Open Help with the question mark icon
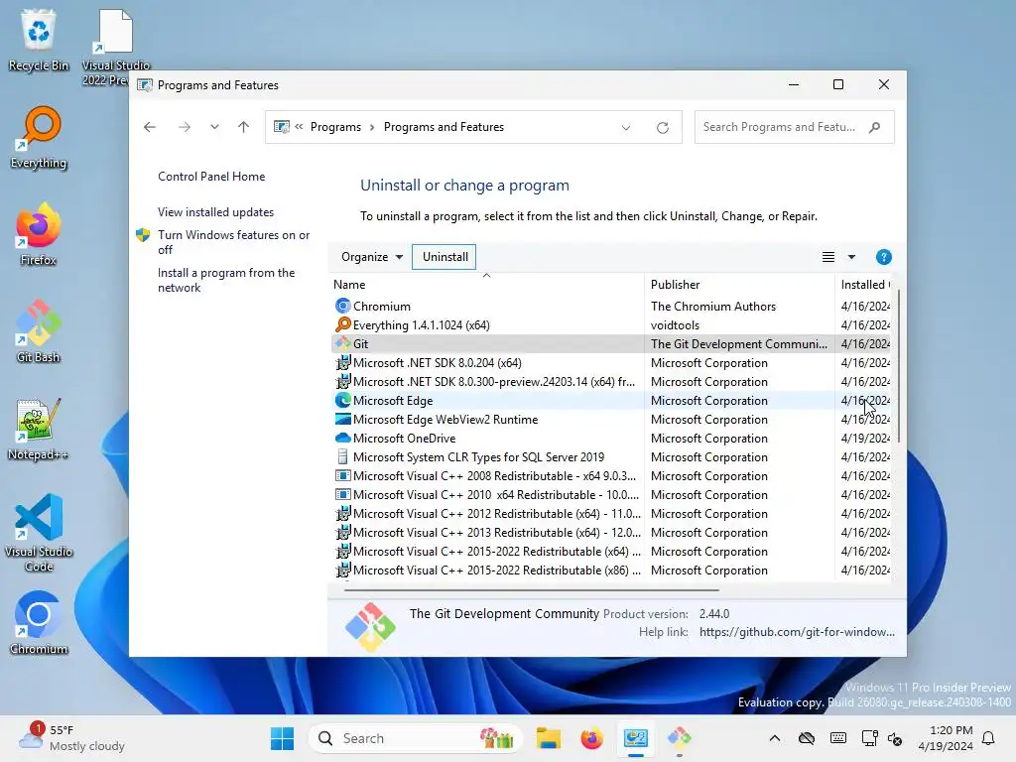Screen dimensions: 1016x762 [883, 257]
